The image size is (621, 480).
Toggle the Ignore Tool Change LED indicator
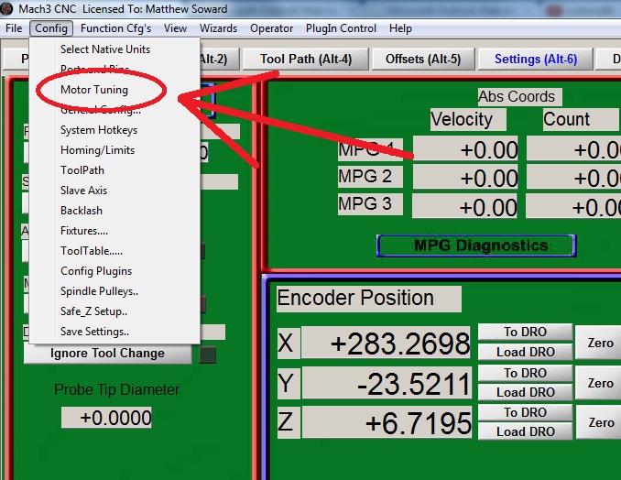point(208,355)
